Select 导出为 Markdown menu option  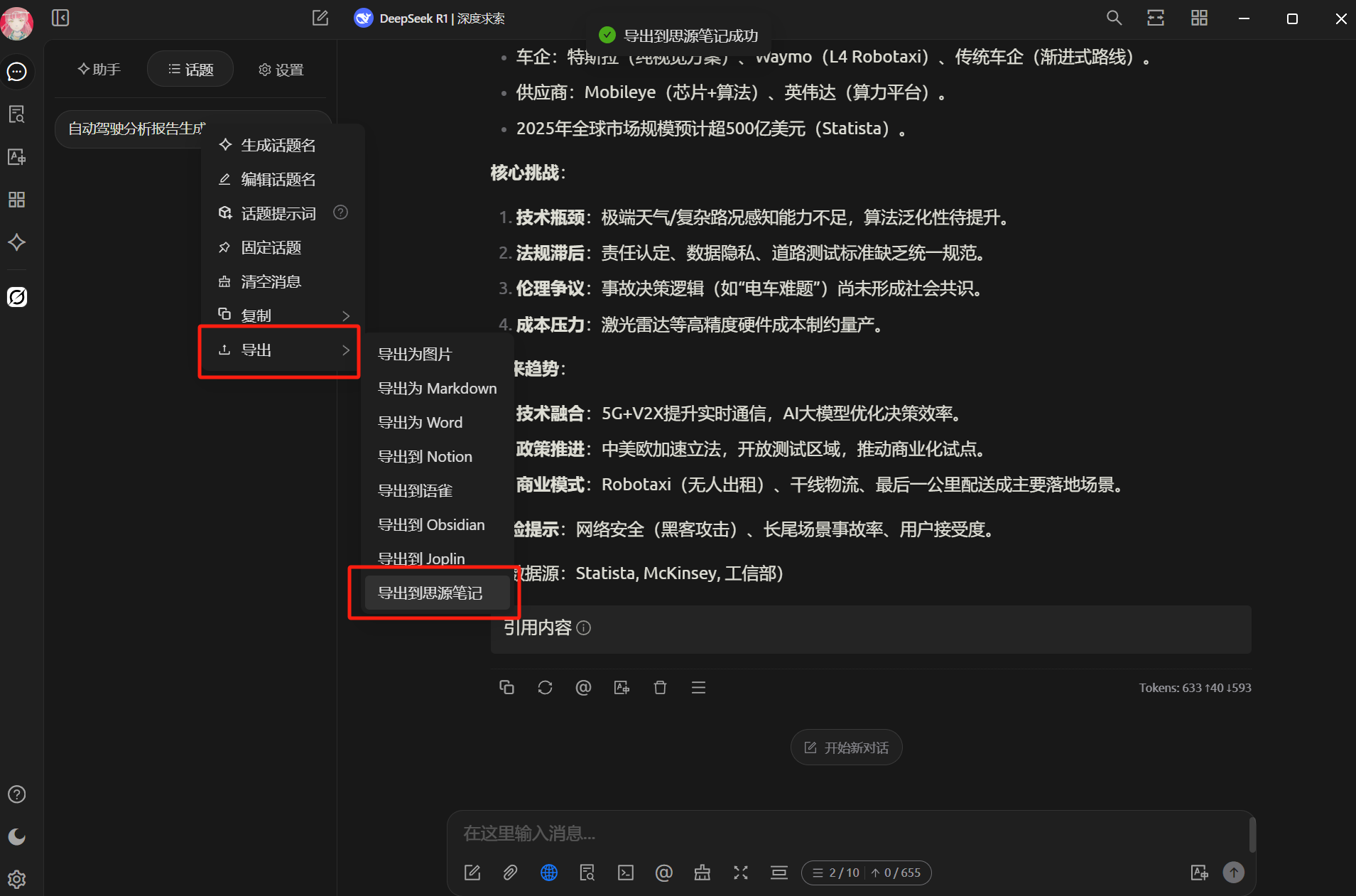click(437, 388)
